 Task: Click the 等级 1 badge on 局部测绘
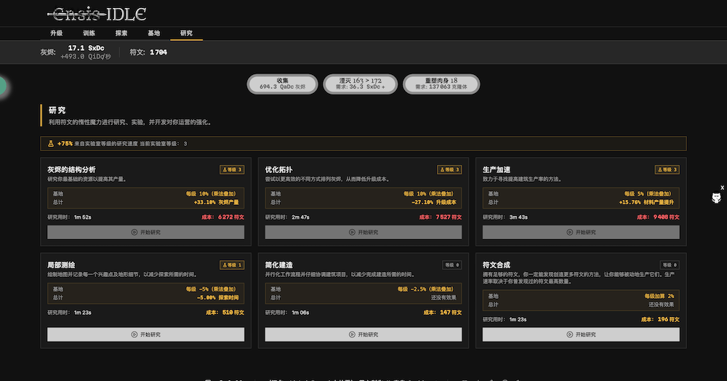pos(231,265)
